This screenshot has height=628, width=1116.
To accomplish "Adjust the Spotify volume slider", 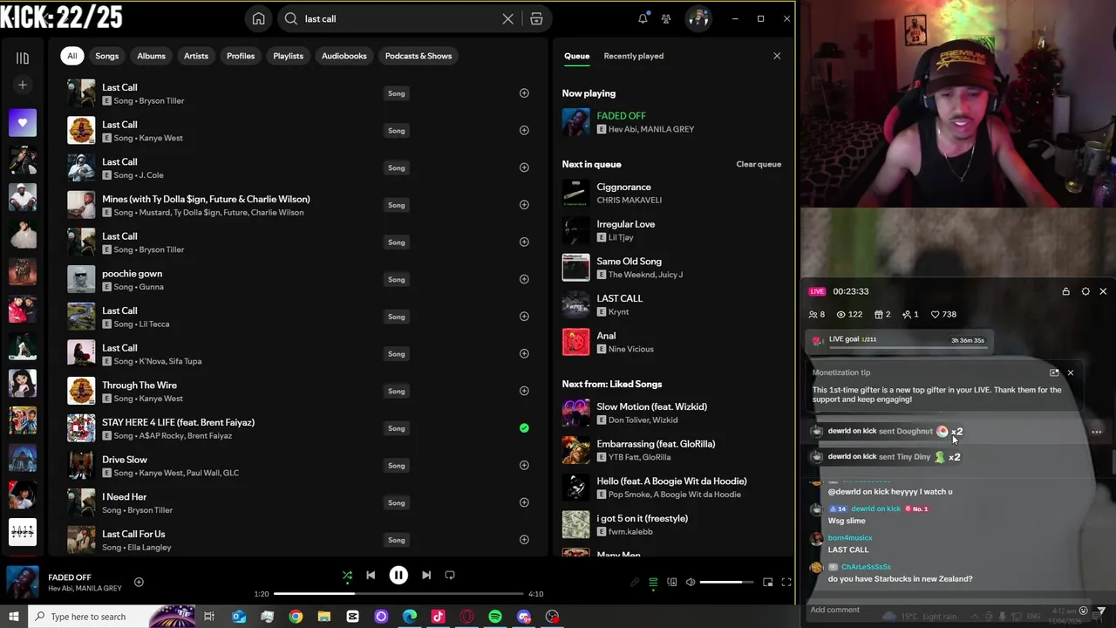I will [x=726, y=583].
